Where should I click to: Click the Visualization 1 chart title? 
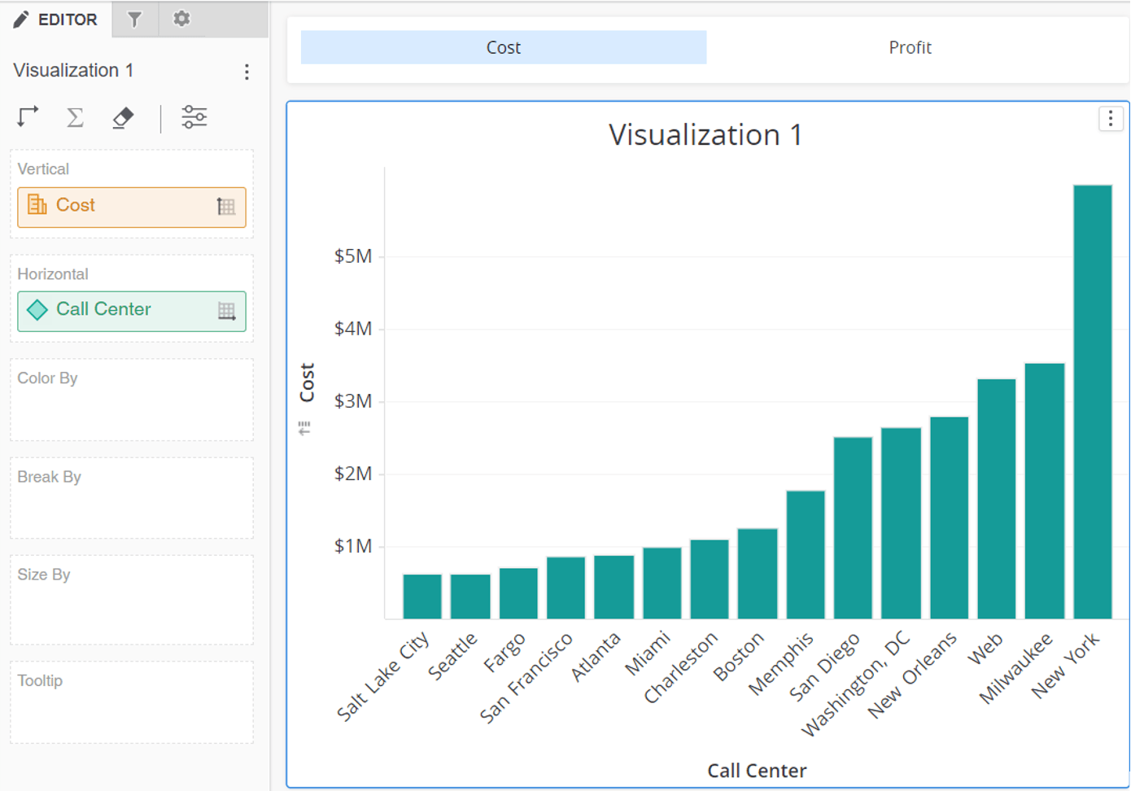(x=705, y=134)
